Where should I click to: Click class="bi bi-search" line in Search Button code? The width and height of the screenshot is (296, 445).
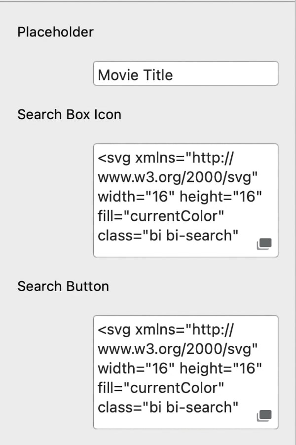pyautogui.click(x=168, y=407)
